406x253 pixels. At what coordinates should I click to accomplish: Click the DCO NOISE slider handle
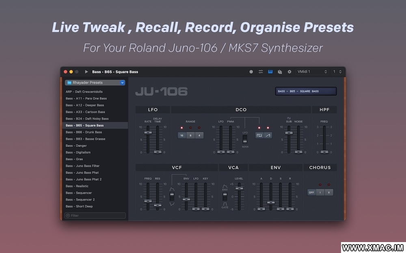[298, 152]
